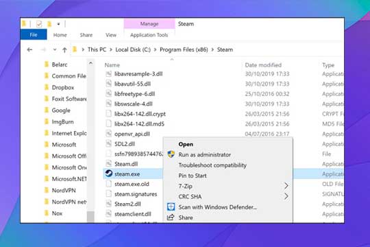Click the folder icon in address bar
Image resolution: width=370 pixels, height=247 pixels.
tap(75, 49)
